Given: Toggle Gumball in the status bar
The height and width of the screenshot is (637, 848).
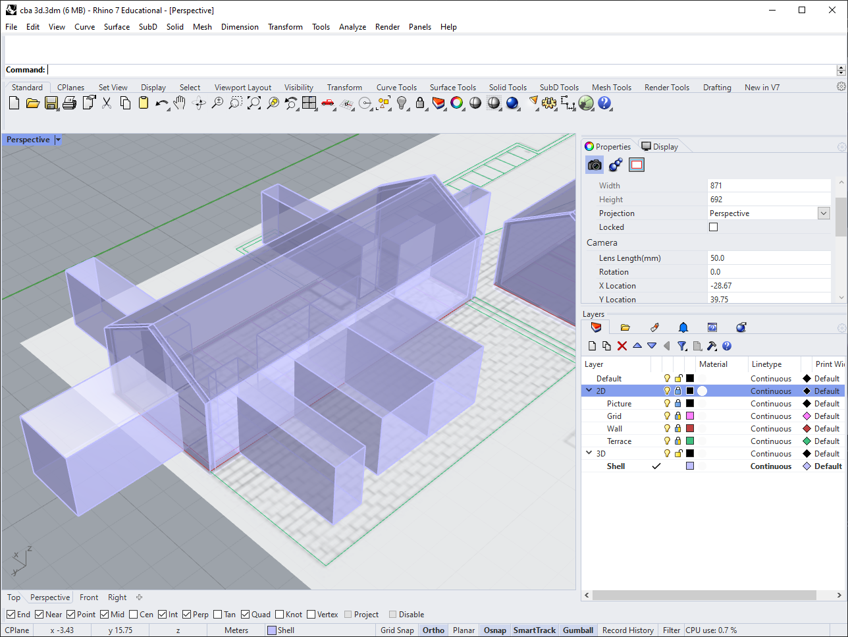Looking at the screenshot, I should pos(578,630).
